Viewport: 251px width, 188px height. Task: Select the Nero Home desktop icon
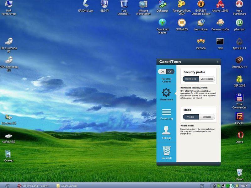[x=201, y=25]
